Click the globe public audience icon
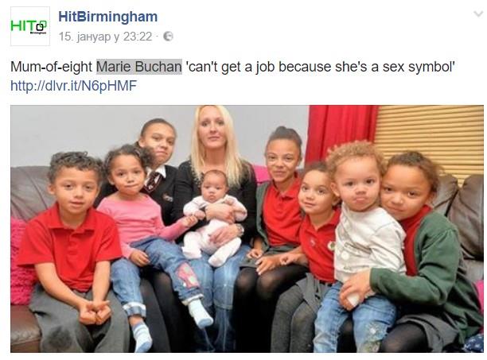487x360 pixels. (168, 37)
